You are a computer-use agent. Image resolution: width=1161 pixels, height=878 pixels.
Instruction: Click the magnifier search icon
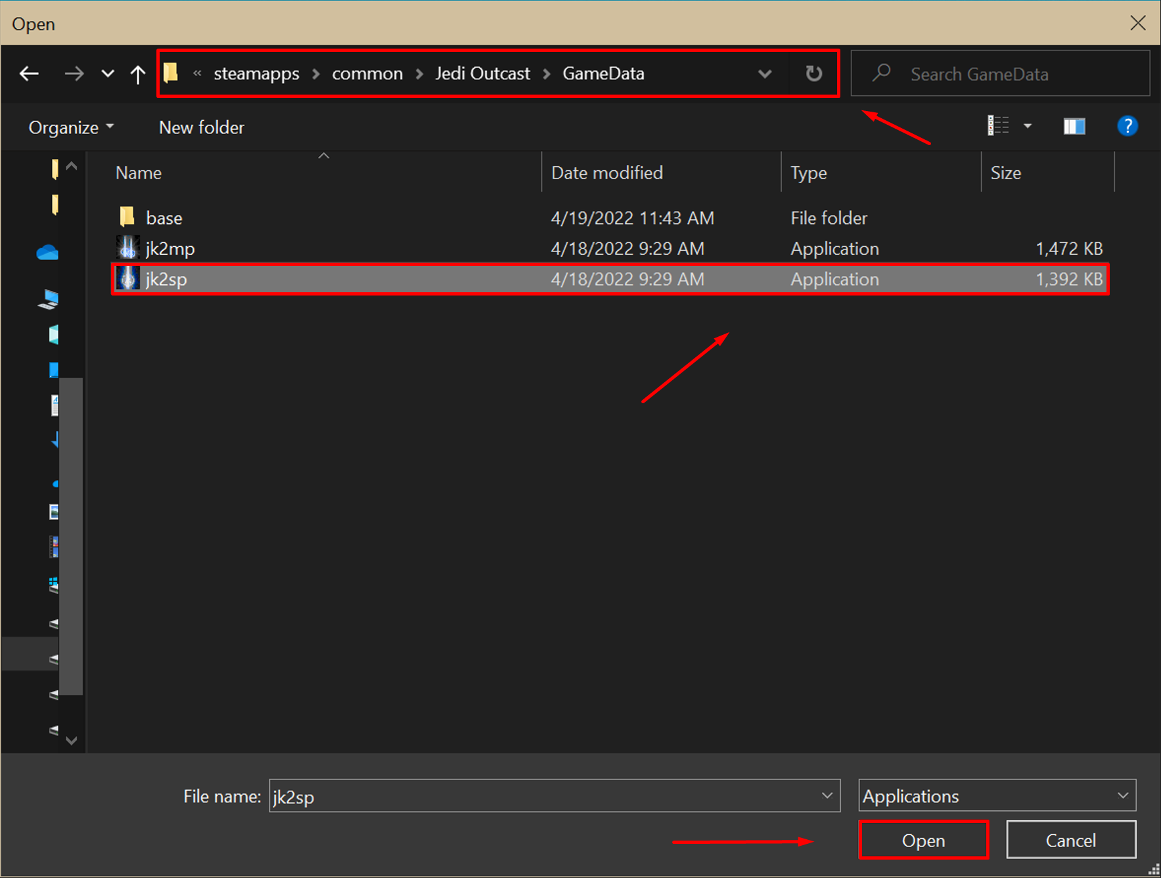point(882,73)
